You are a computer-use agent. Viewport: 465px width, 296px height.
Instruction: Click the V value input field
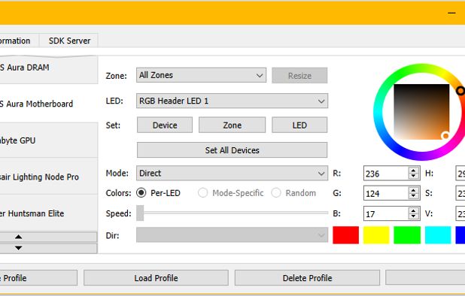point(460,213)
